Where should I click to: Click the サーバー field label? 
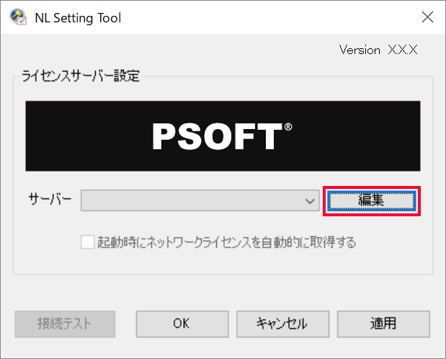coord(50,200)
